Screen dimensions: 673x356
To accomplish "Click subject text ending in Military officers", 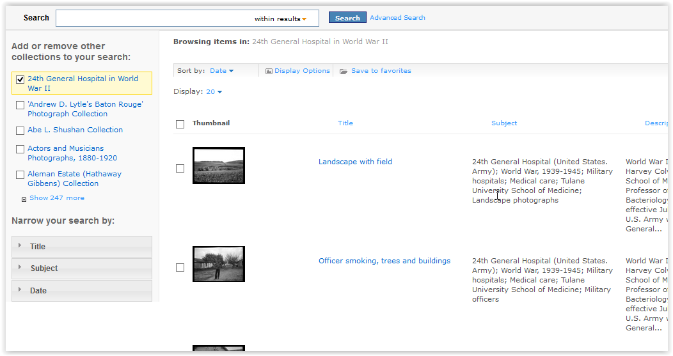I will [x=542, y=280].
